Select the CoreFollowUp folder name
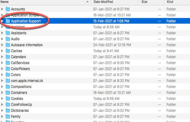Image resolution: width=190 pixels, height=122 pixels. (x=21, y=104)
